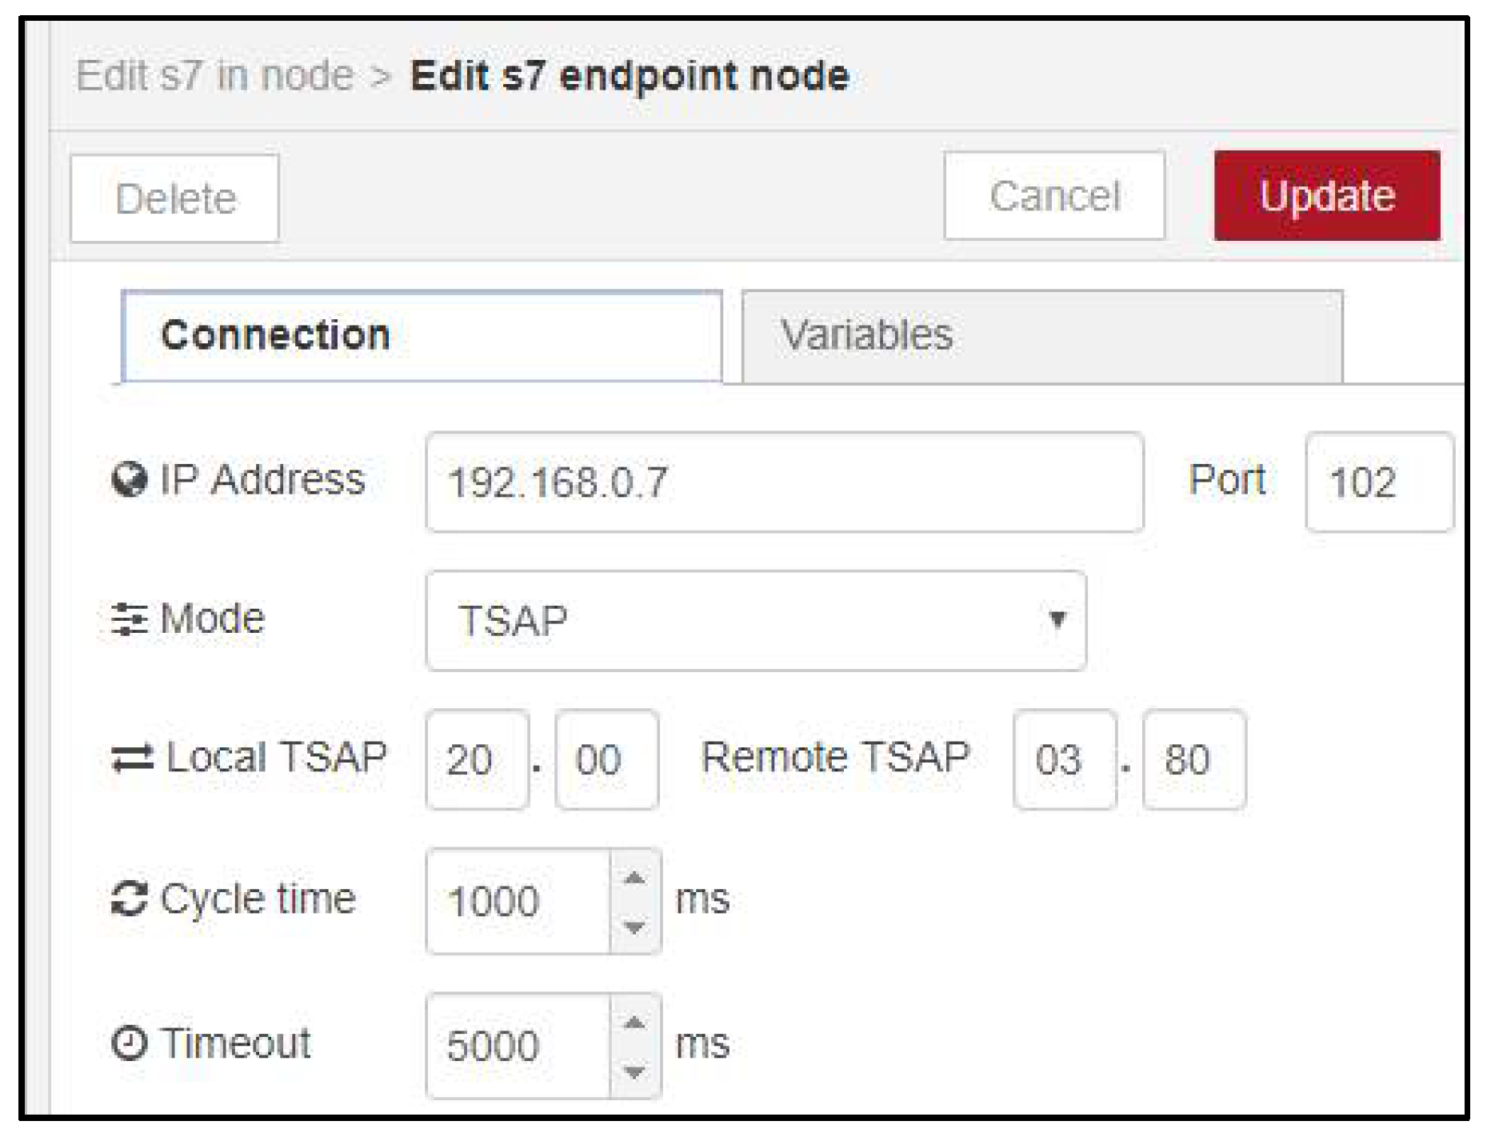
Task: Click the sliders icon next to Mode
Action: (129, 619)
